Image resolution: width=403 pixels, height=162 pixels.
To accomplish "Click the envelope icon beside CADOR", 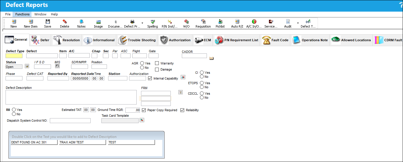I will click(x=211, y=58).
